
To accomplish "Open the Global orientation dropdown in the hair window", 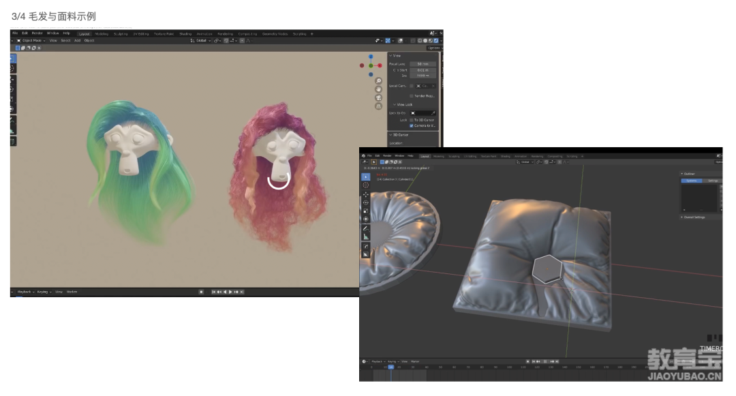I will pyautogui.click(x=201, y=41).
